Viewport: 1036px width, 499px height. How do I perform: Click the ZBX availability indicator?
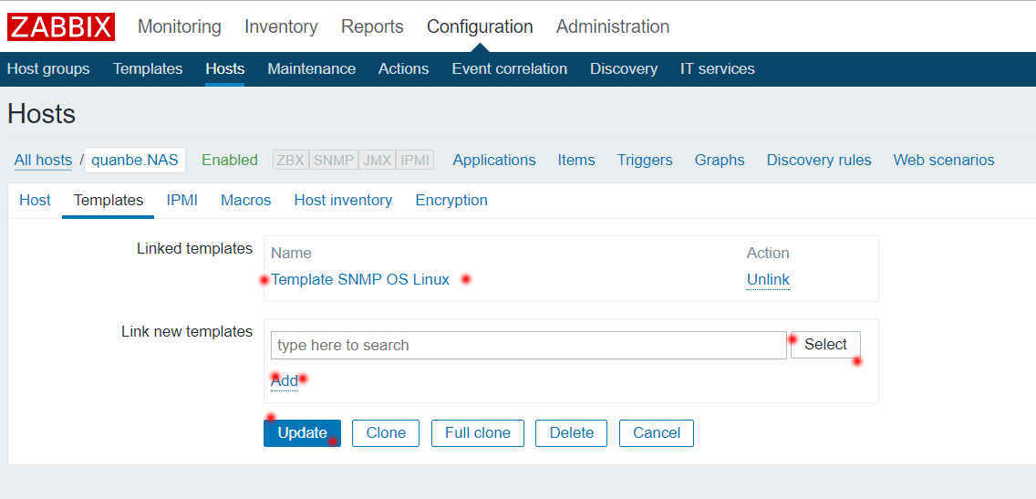pos(291,160)
